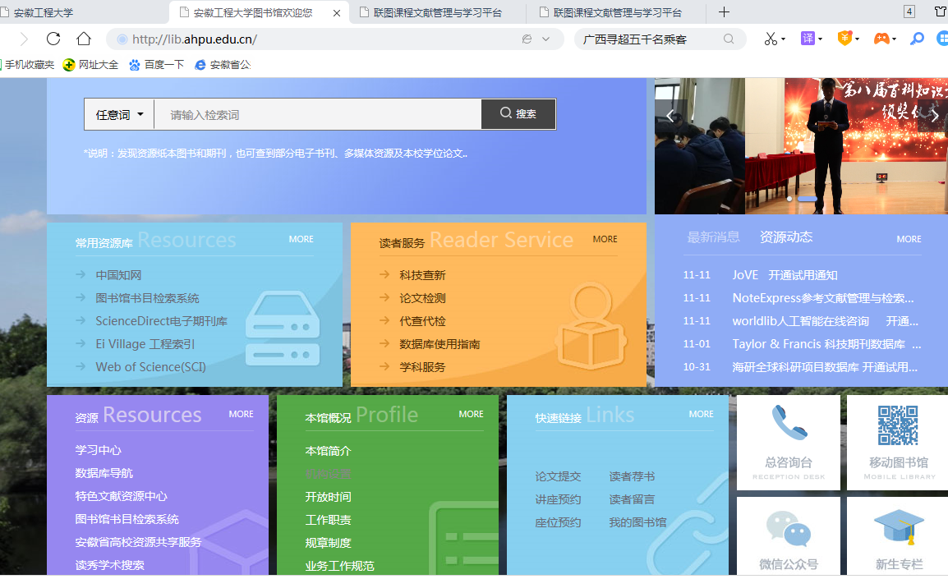This screenshot has width=948, height=579.
Task: Open JoVE 开通试用通知 news item
Action: click(785, 275)
